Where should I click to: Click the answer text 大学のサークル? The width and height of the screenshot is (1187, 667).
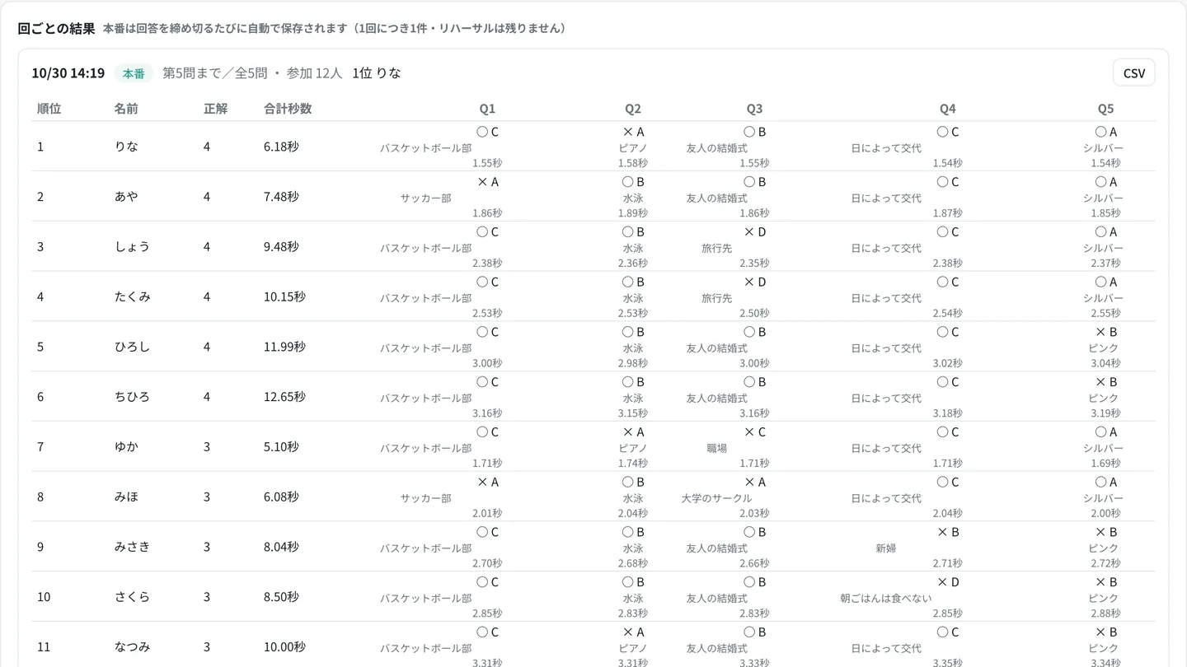717,499
